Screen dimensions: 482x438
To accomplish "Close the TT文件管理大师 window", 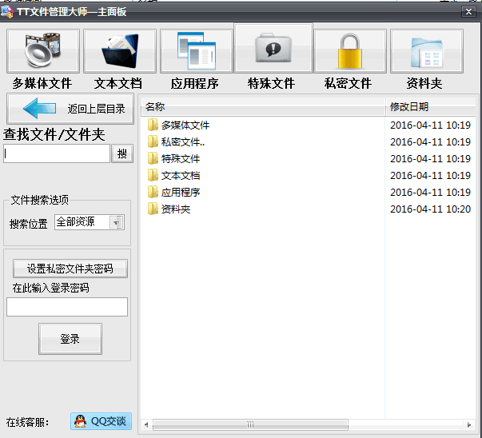I will pos(468,12).
